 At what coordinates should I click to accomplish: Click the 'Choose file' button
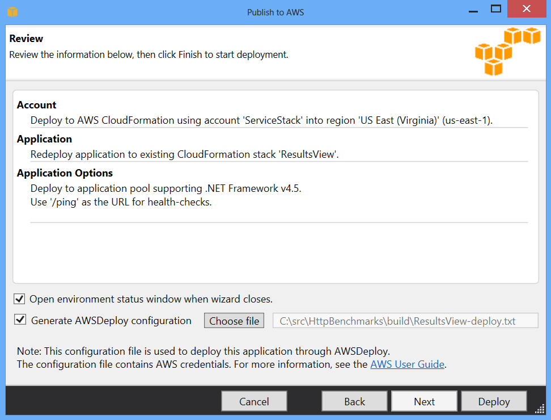click(x=234, y=320)
